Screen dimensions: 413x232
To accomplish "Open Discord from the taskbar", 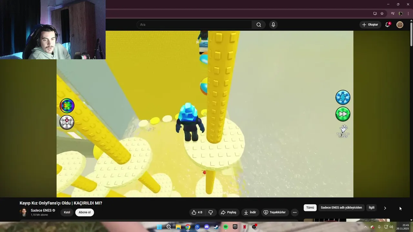I will (206, 227).
